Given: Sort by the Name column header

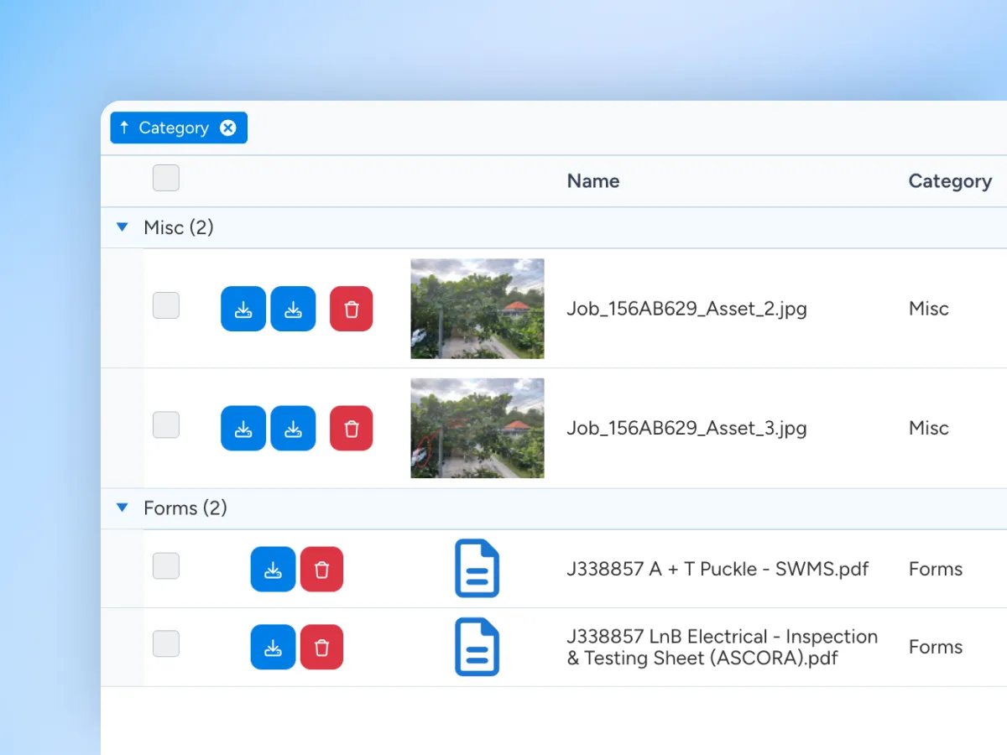Looking at the screenshot, I should tap(593, 181).
